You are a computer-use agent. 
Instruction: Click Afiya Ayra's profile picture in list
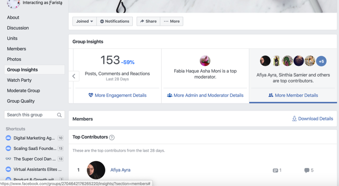[96, 170]
